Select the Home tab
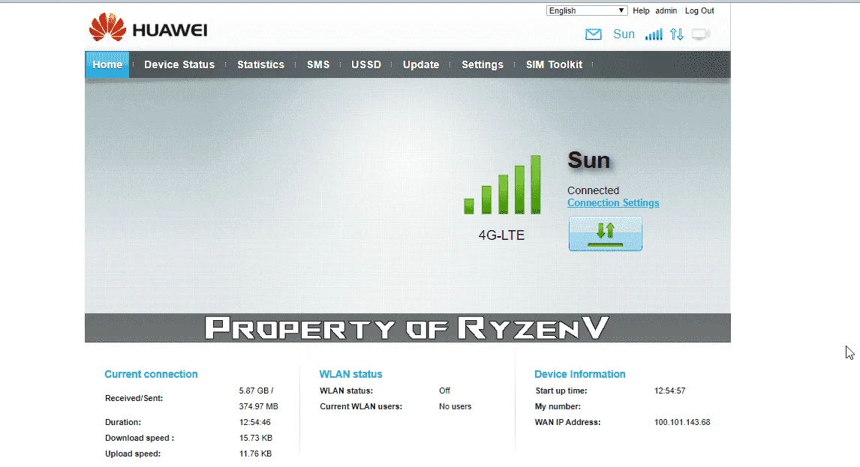This screenshot has width=860, height=467. [x=107, y=64]
